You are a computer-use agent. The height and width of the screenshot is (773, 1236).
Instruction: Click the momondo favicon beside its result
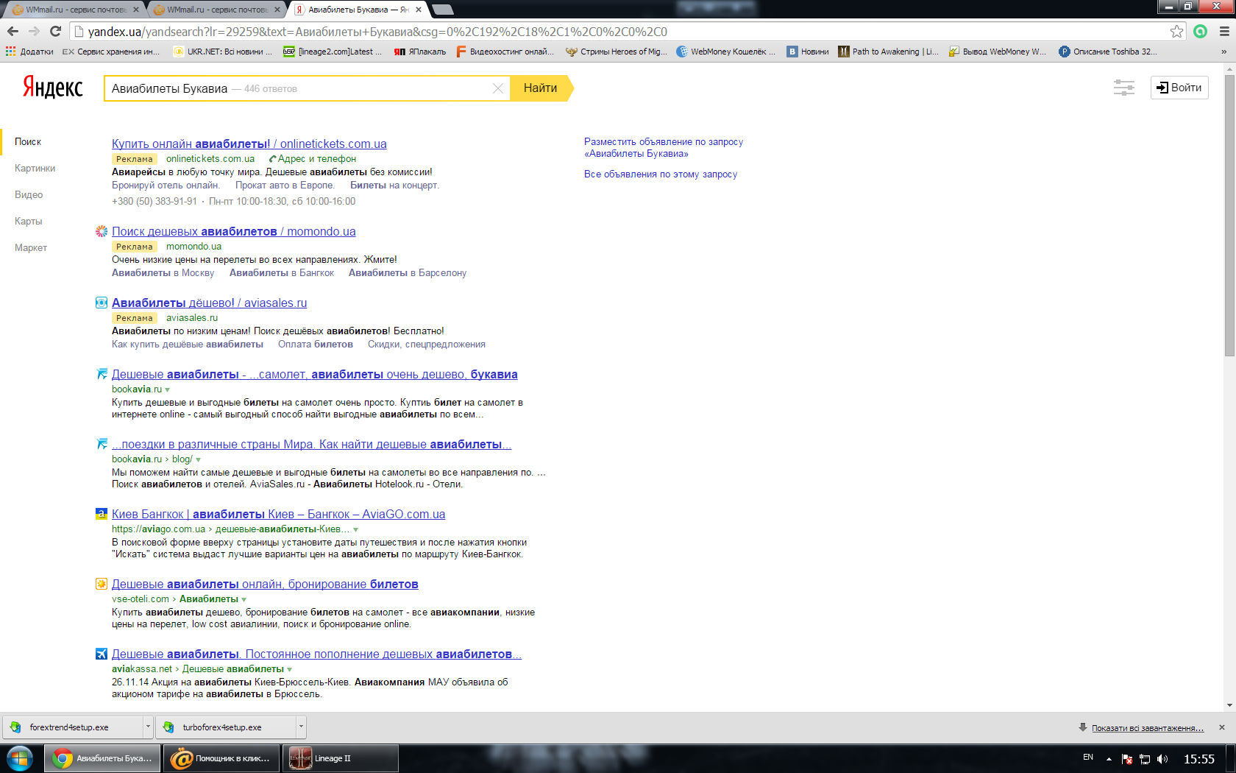coord(102,231)
